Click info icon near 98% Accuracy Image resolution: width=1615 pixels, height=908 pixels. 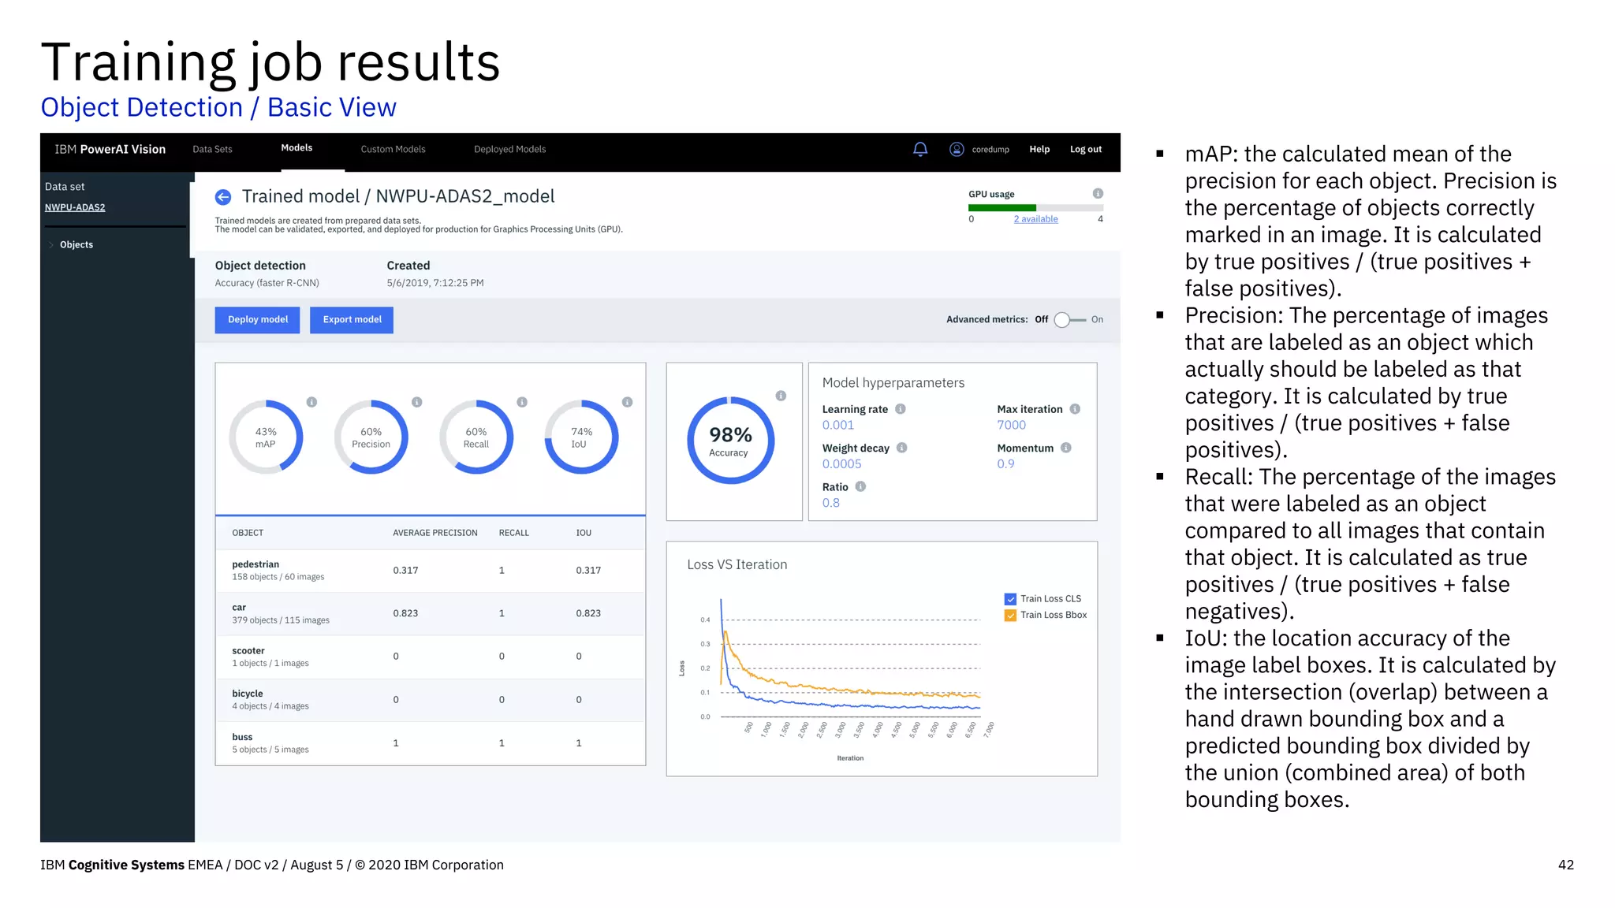tap(781, 396)
